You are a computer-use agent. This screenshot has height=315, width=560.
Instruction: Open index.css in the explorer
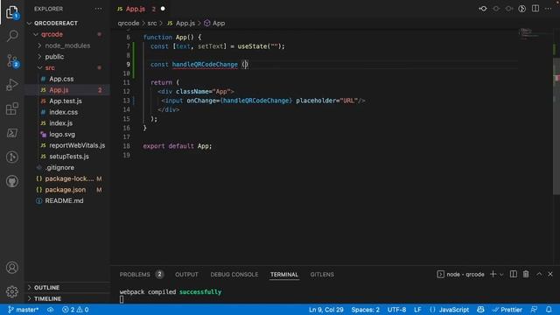64,112
